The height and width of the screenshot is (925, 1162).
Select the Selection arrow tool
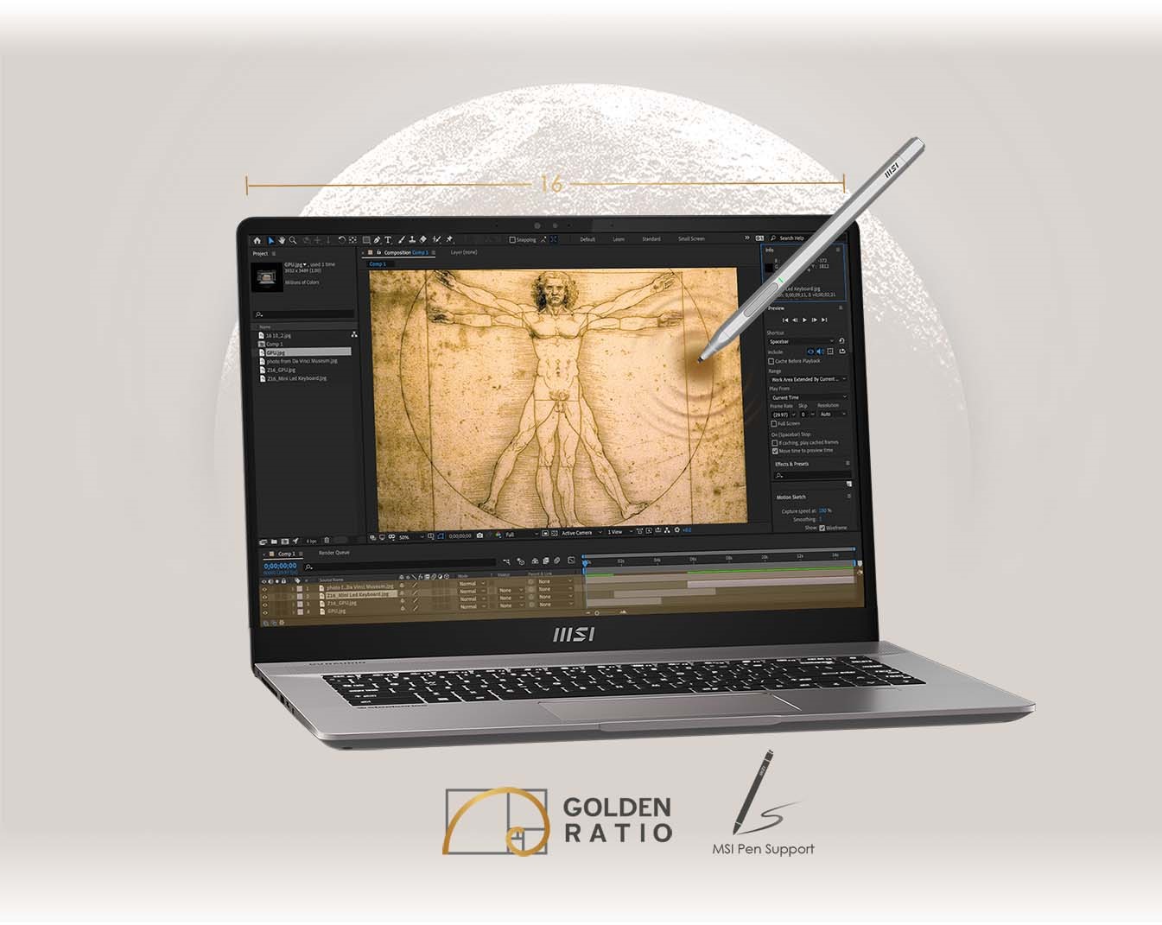pos(270,240)
